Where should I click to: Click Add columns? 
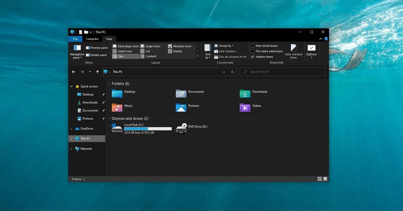click(x=226, y=51)
